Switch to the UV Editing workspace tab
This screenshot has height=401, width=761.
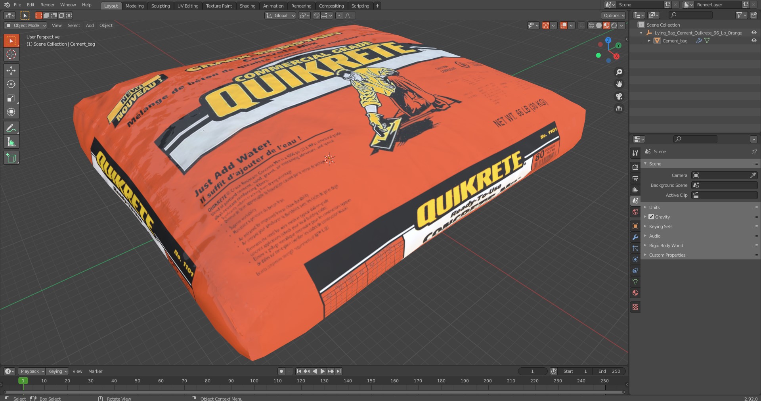(188, 6)
